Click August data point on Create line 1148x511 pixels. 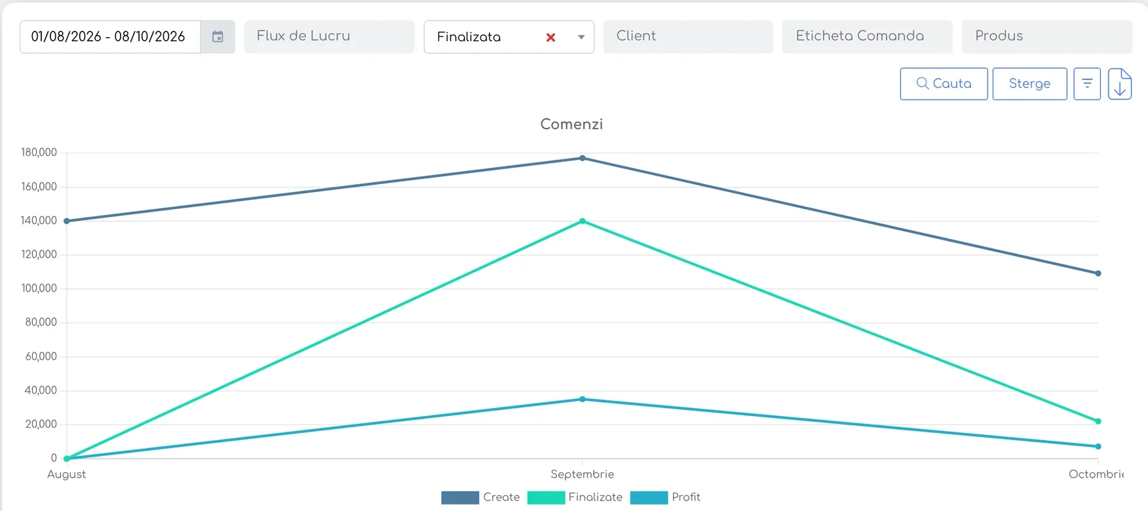coord(67,221)
